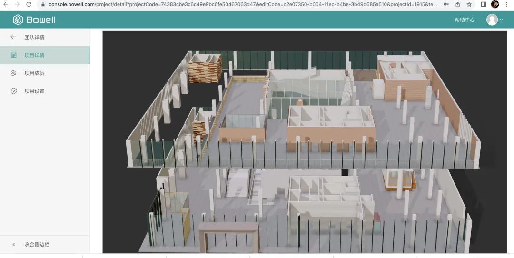Open 帮助中心 help center link
The width and height of the screenshot is (514, 258).
point(465,20)
